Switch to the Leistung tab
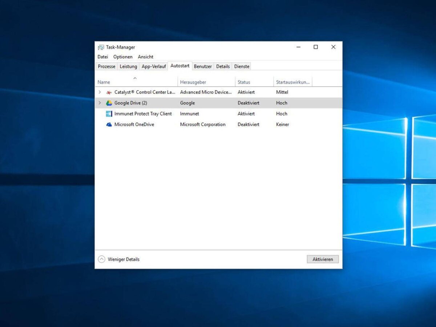 click(129, 66)
